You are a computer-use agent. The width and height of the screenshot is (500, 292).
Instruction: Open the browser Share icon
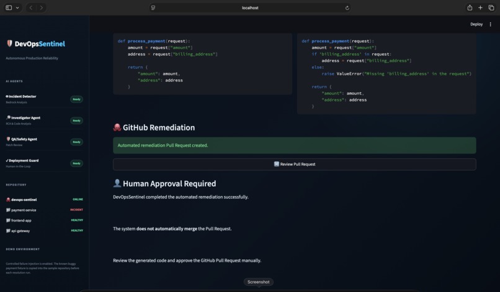(x=470, y=7)
